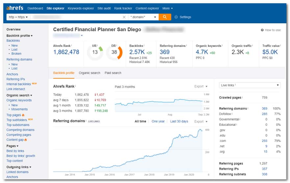
Task: Open Competing domains in sidebar
Action: click(x=20, y=130)
